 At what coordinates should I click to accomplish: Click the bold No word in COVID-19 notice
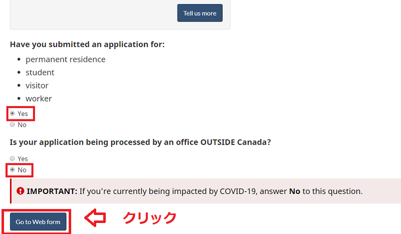(295, 191)
